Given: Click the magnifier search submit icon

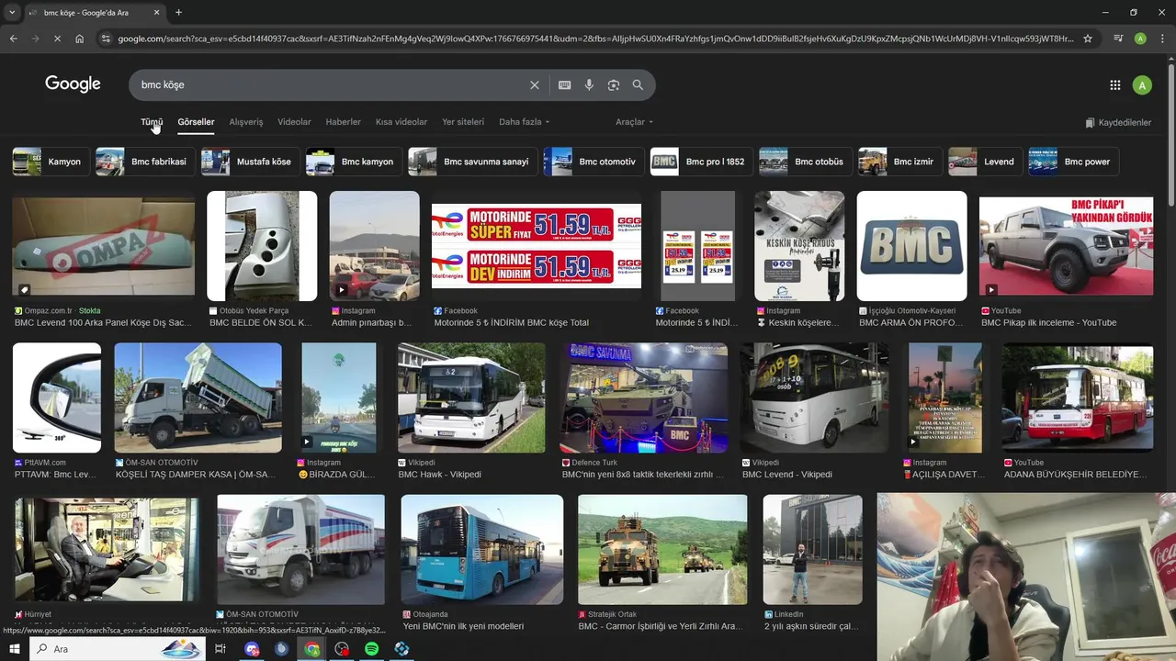Looking at the screenshot, I should pyautogui.click(x=638, y=84).
